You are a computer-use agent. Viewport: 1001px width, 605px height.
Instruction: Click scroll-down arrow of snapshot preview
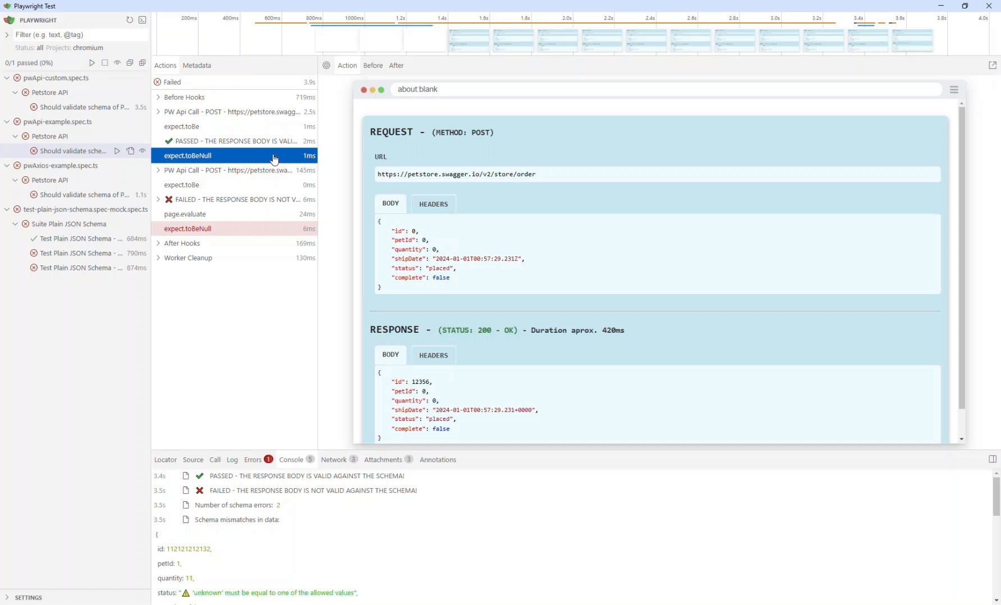(x=962, y=439)
